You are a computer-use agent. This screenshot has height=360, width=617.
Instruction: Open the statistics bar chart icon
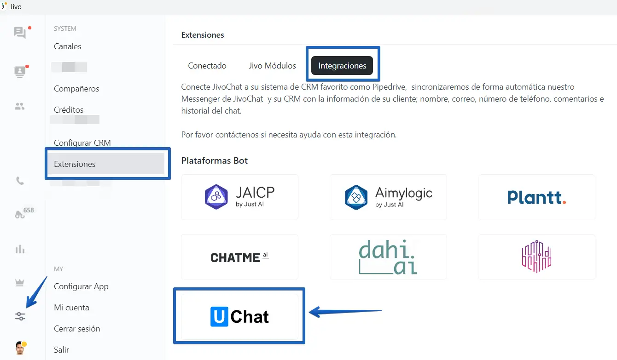click(20, 249)
